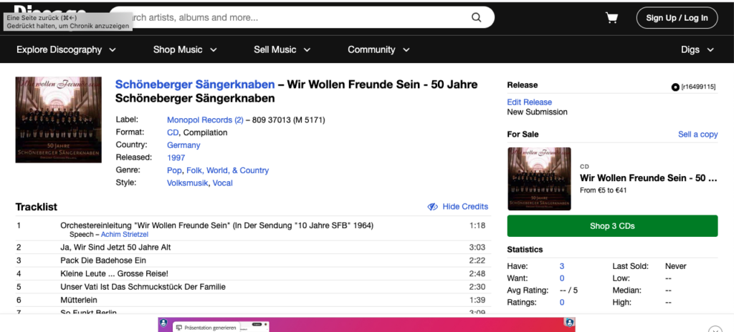Open the Germany country link
Image resolution: width=734 pixels, height=332 pixels.
tap(183, 145)
